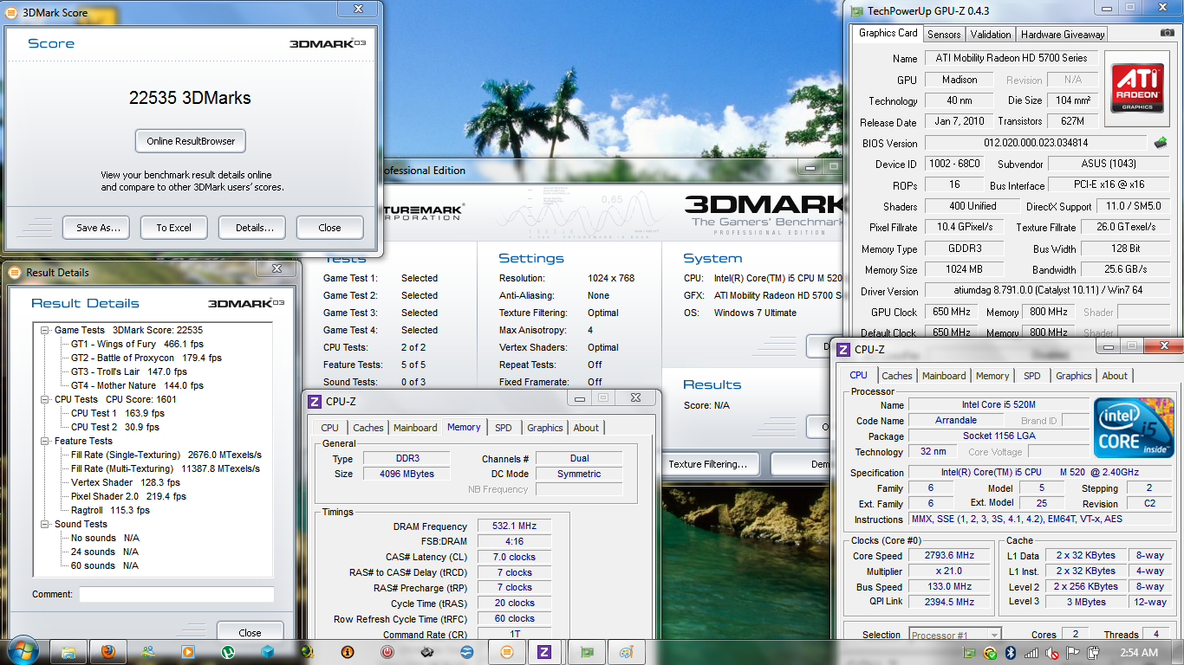This screenshot has height=665, width=1184.
Task: Select the GT4 - Mother Nature row
Action: (137, 385)
